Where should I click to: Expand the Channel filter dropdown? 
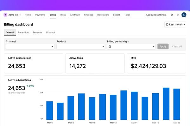click(x=30, y=46)
